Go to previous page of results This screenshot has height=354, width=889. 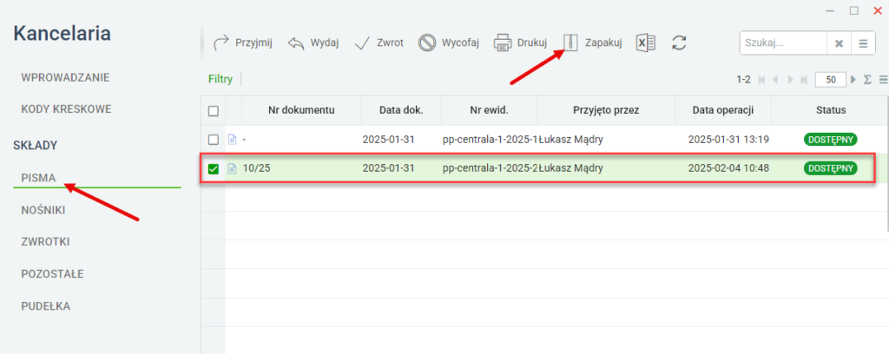click(x=775, y=80)
